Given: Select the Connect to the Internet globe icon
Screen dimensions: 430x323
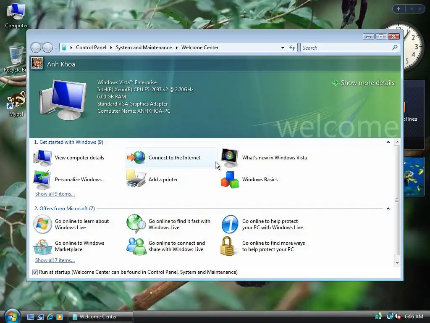Looking at the screenshot, I should 136,157.
